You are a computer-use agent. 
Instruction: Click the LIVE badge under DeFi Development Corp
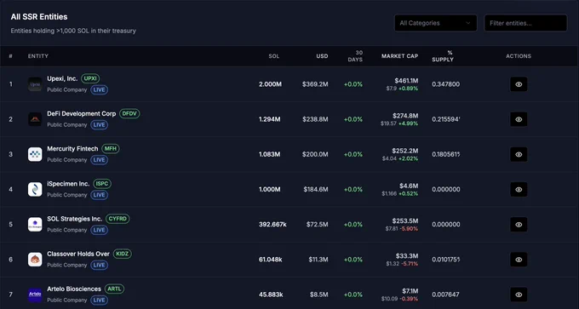click(x=100, y=125)
